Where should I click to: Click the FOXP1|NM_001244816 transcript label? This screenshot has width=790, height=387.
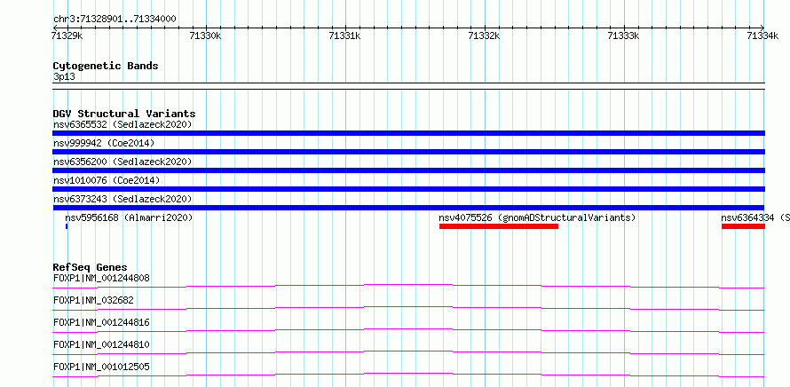101,322
